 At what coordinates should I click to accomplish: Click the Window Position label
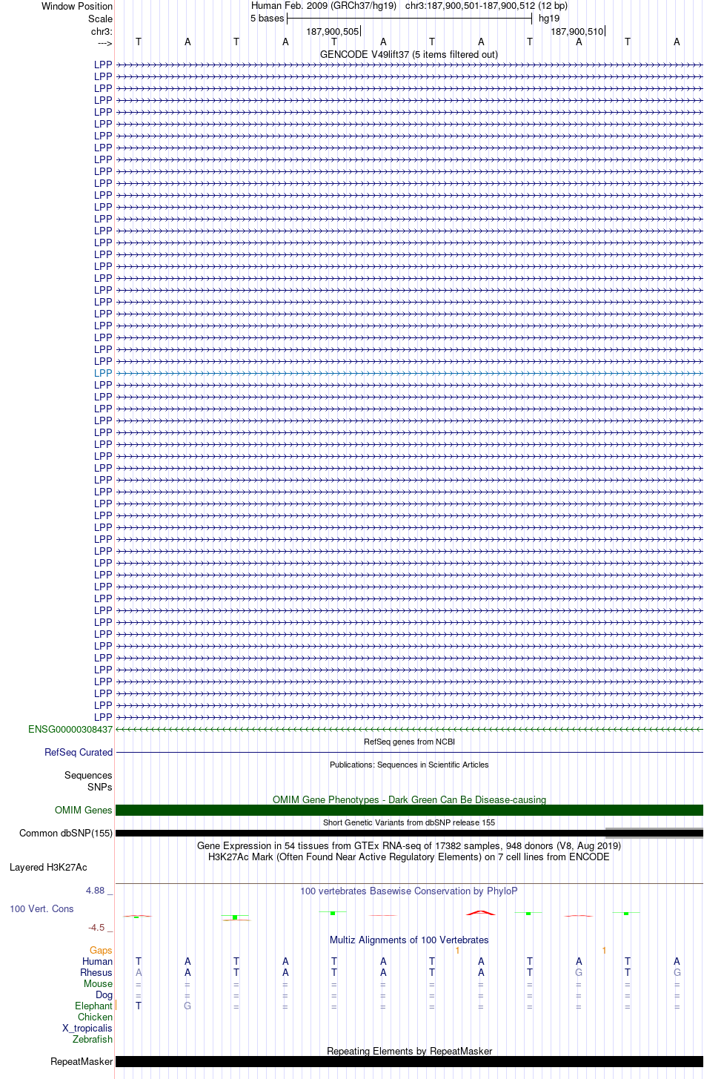tap(77, 6)
